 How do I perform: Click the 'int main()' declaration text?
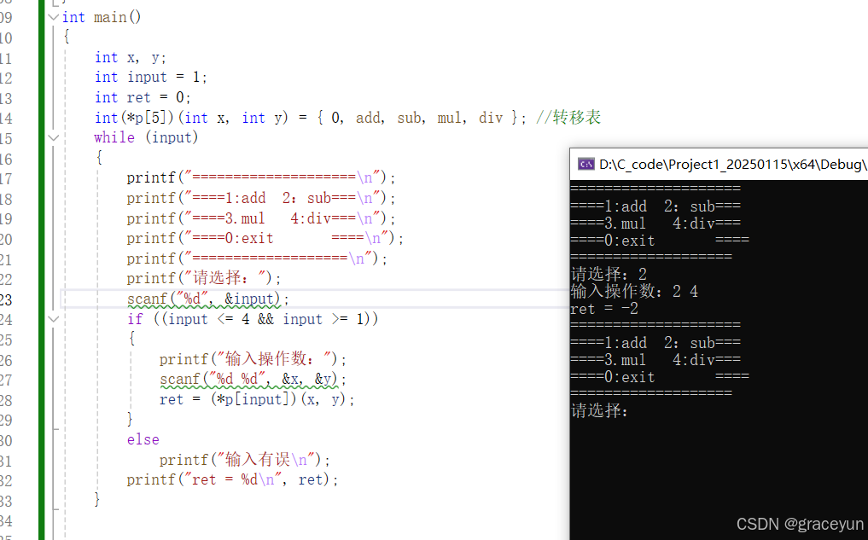(102, 17)
